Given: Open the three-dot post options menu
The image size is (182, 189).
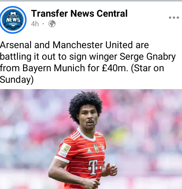Looking at the screenshot, I should coord(174,18).
